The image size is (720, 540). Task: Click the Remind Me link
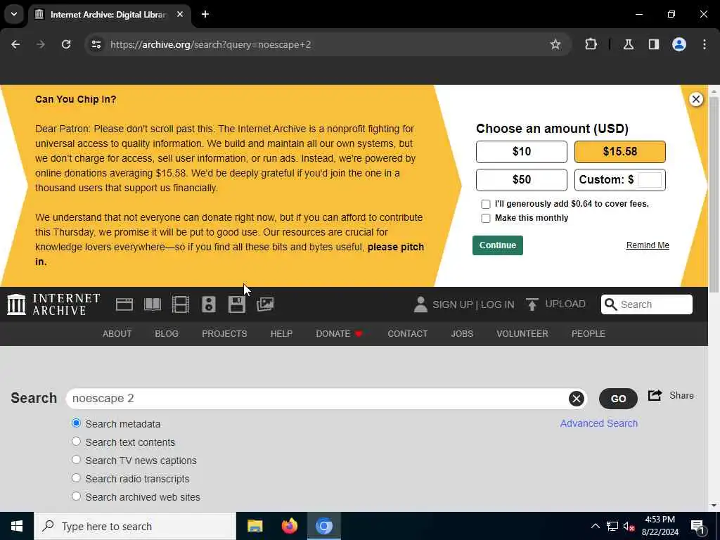click(x=648, y=245)
